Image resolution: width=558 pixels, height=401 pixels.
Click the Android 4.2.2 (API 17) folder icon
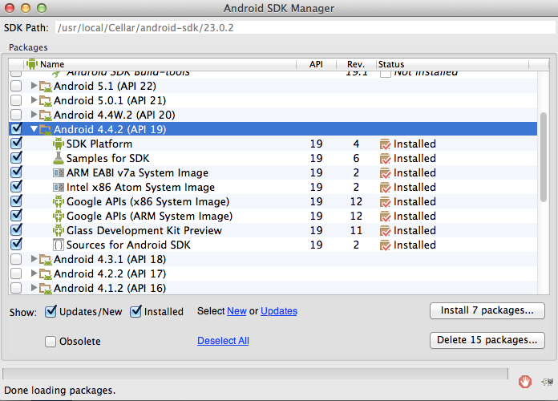[46, 273]
